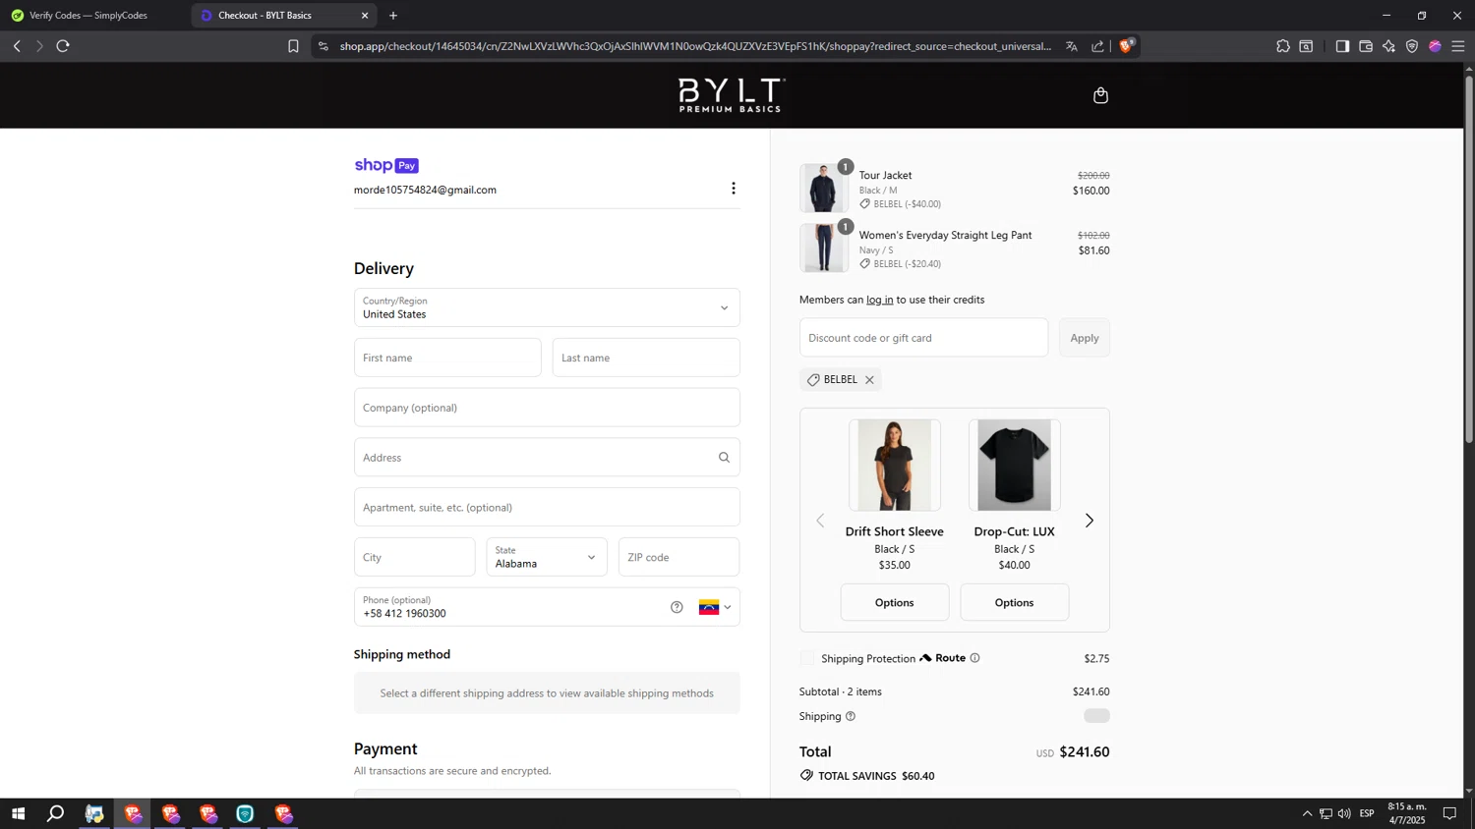Show next recommended products arrow
Image resolution: width=1475 pixels, height=829 pixels.
1089,521
